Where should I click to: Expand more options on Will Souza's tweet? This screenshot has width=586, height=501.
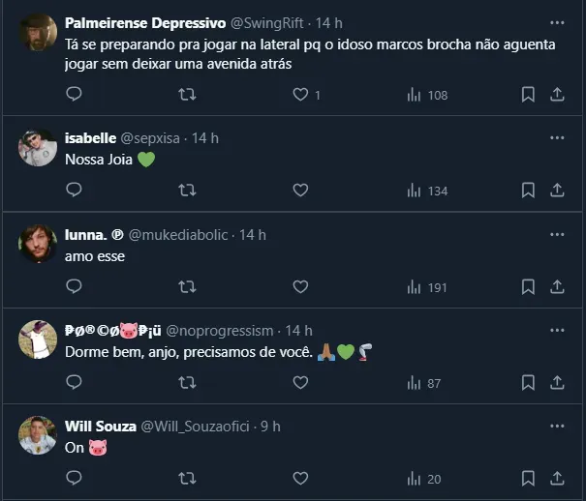tap(557, 427)
